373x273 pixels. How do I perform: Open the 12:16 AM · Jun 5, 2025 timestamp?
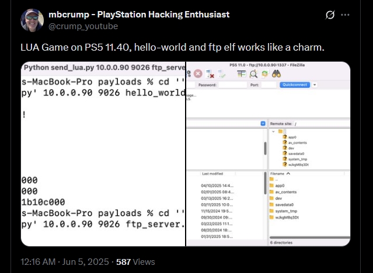pos(65,262)
